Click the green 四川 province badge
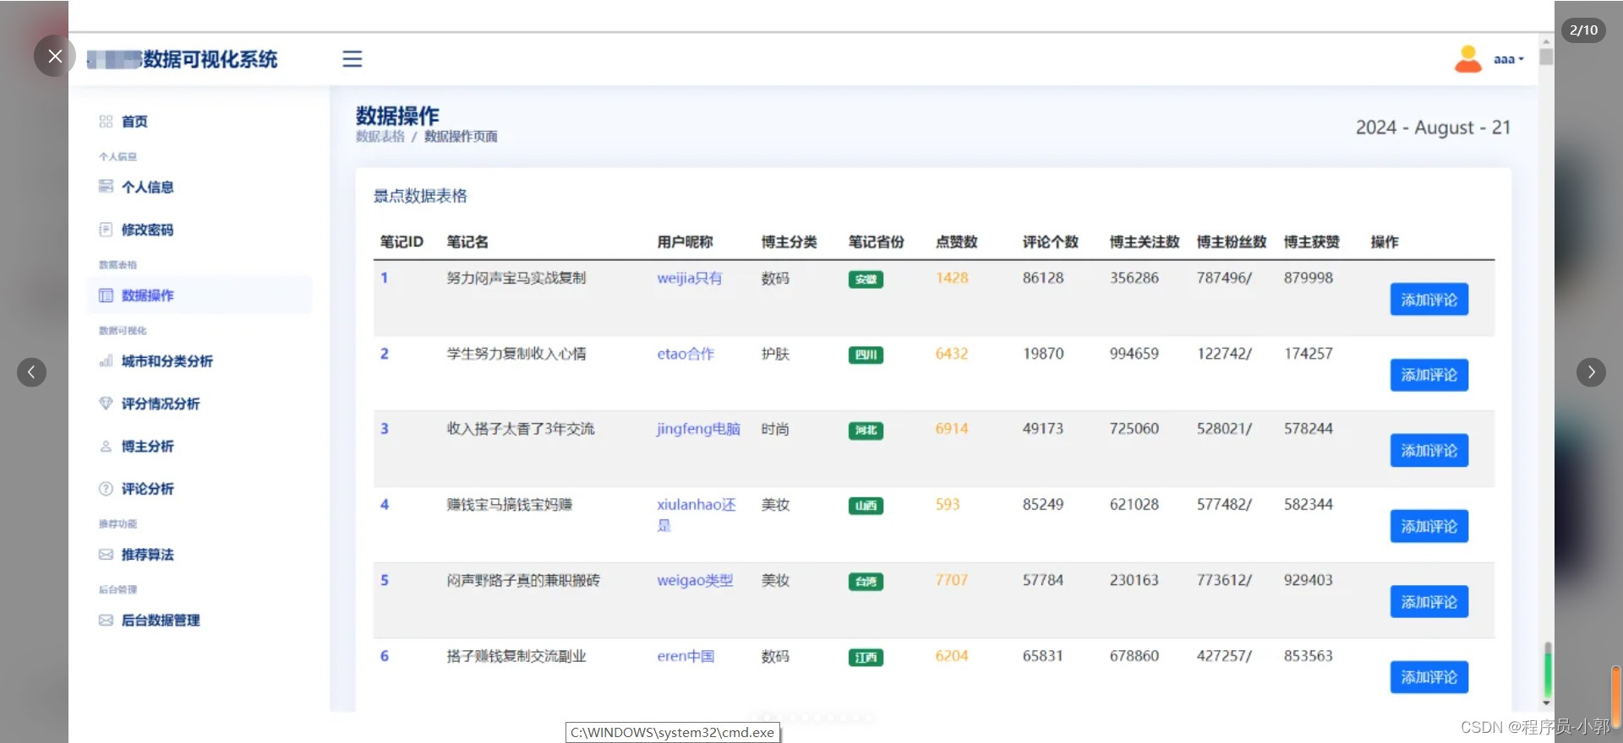The width and height of the screenshot is (1623, 743). point(866,355)
